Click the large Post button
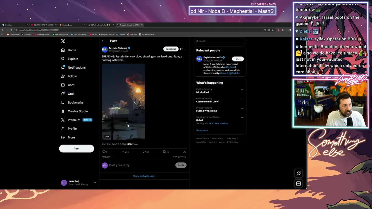This screenshot has width=372, height=209. 76,148
